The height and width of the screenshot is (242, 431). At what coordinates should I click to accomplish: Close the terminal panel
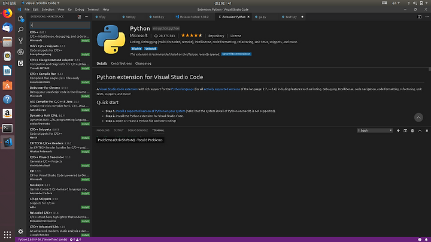pyautogui.click(x=427, y=131)
